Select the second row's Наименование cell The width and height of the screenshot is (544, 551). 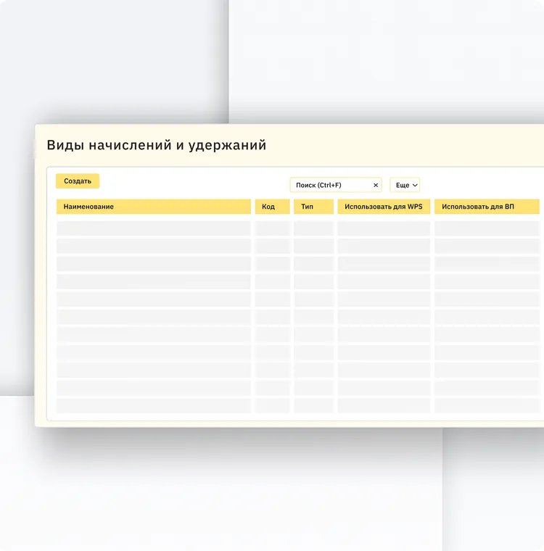point(154,246)
